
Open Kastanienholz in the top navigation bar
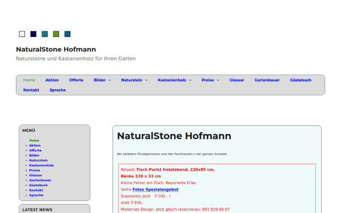[x=172, y=80]
